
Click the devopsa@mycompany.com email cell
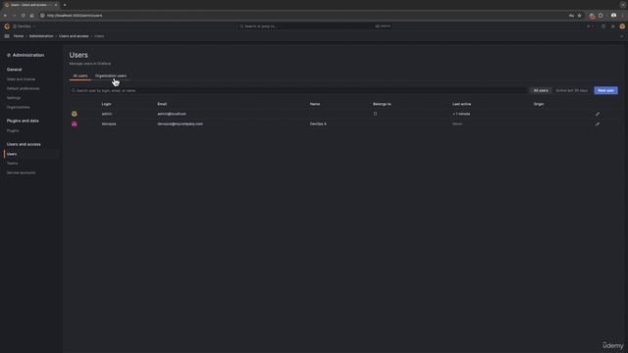(x=180, y=125)
